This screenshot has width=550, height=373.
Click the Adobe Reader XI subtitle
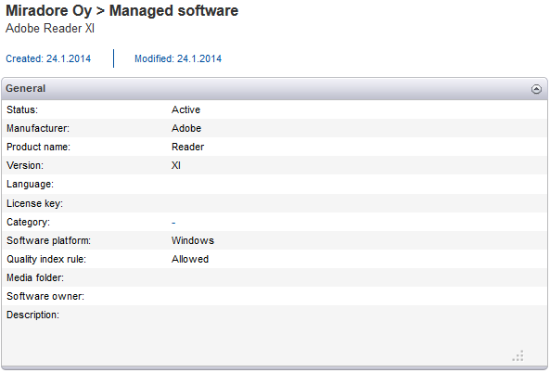point(50,29)
